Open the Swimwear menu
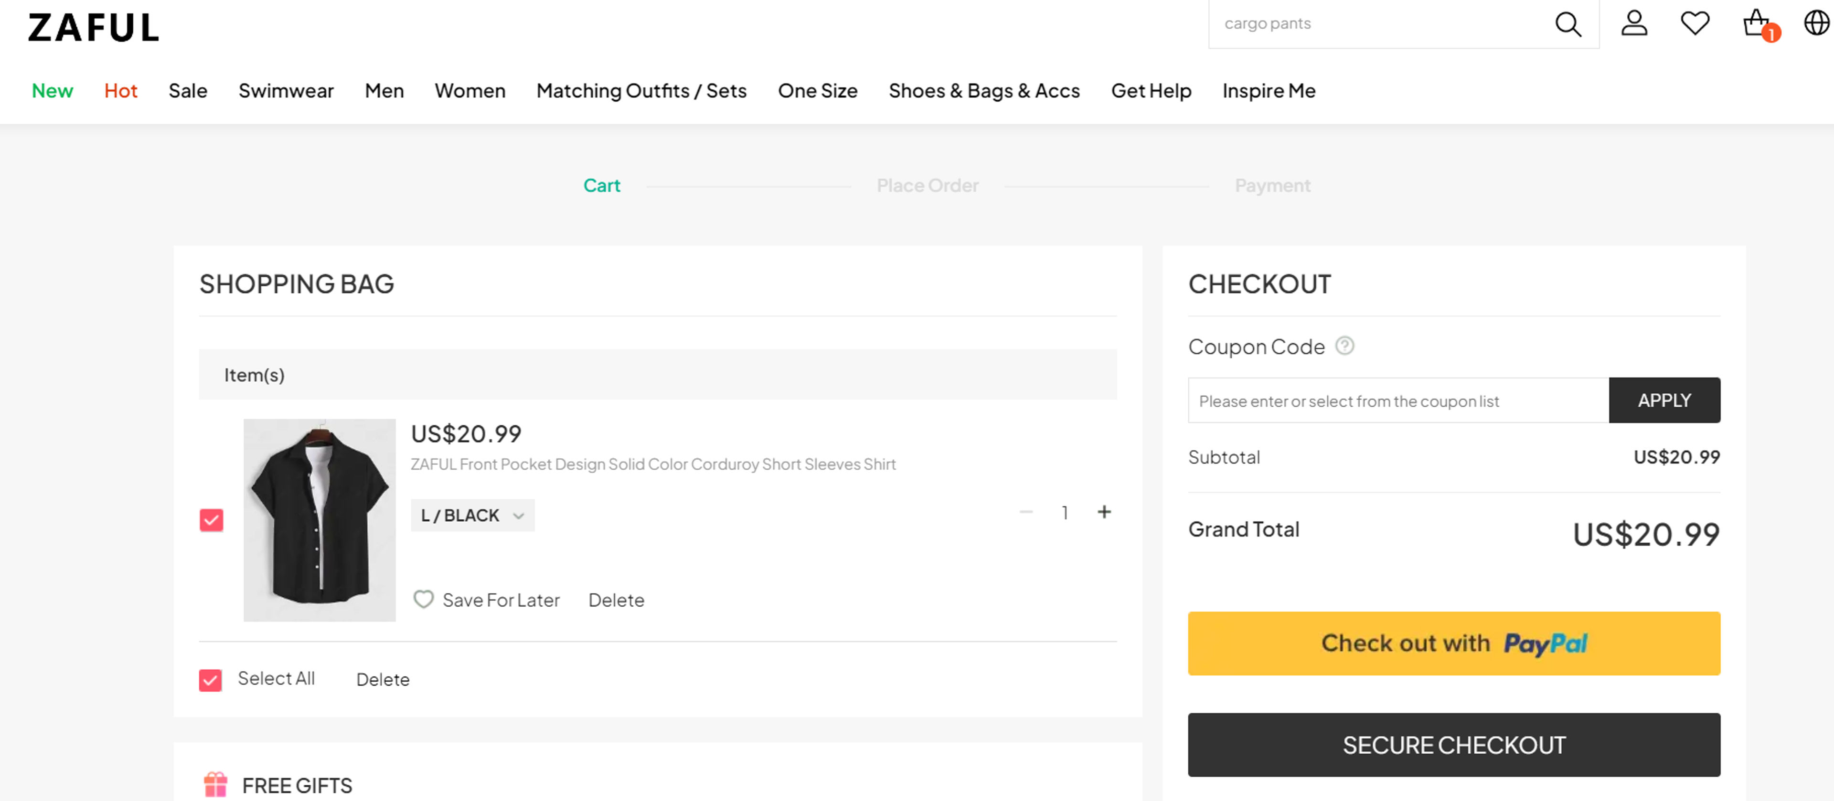Viewport: 1834px width, 801px height. click(286, 91)
